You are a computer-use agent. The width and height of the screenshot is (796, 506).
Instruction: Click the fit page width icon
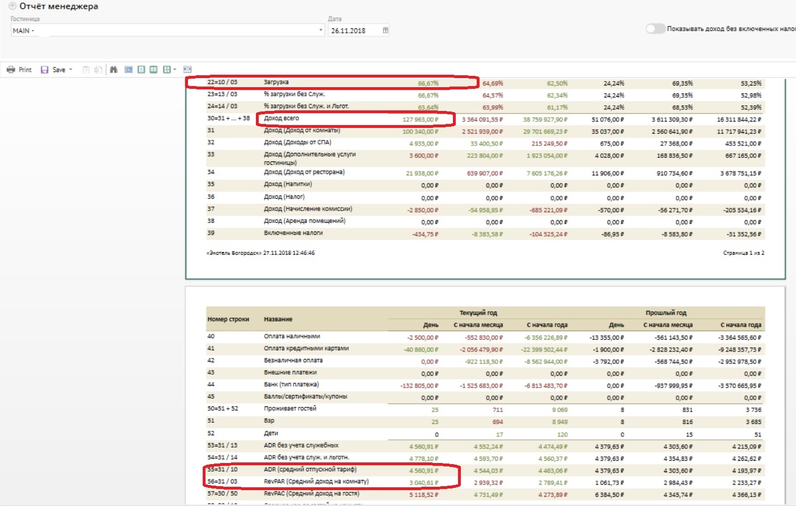click(187, 70)
